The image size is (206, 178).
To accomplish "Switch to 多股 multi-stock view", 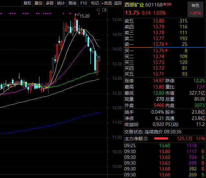I will (x=49, y=3).
